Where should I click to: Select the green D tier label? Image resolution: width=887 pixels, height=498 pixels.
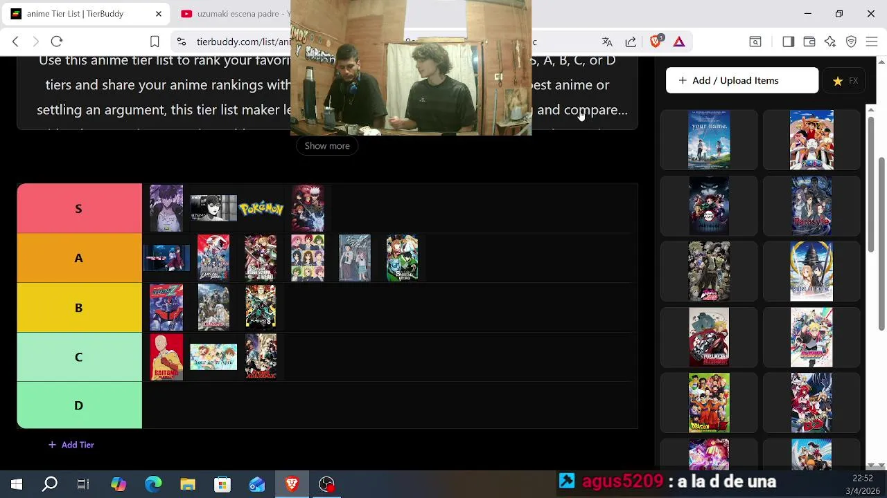click(79, 405)
